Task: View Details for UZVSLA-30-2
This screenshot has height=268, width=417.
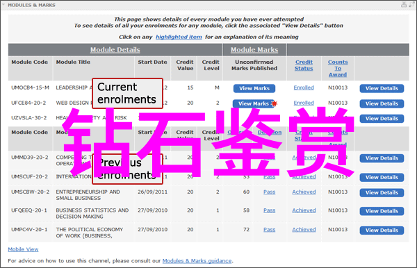Action: tap(382, 119)
